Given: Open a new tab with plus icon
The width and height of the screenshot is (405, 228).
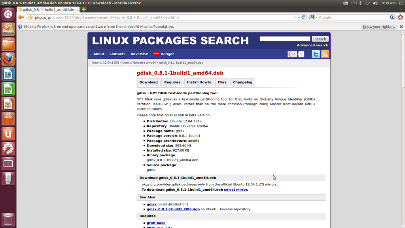Looking at the screenshot, I should 84,9.
